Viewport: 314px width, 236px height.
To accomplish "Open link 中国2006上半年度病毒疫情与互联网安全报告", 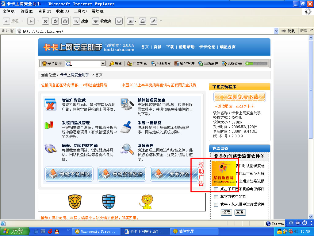I will pos(159,85).
